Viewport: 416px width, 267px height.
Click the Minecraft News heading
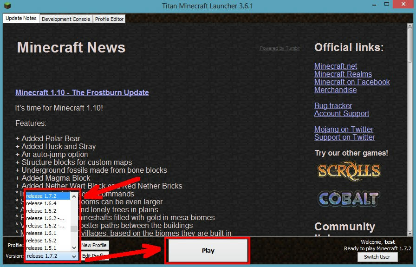pos(71,47)
